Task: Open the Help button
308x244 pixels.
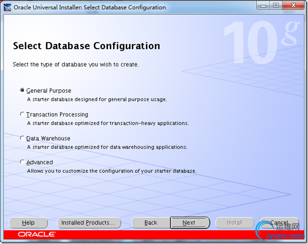Action: 29,223
